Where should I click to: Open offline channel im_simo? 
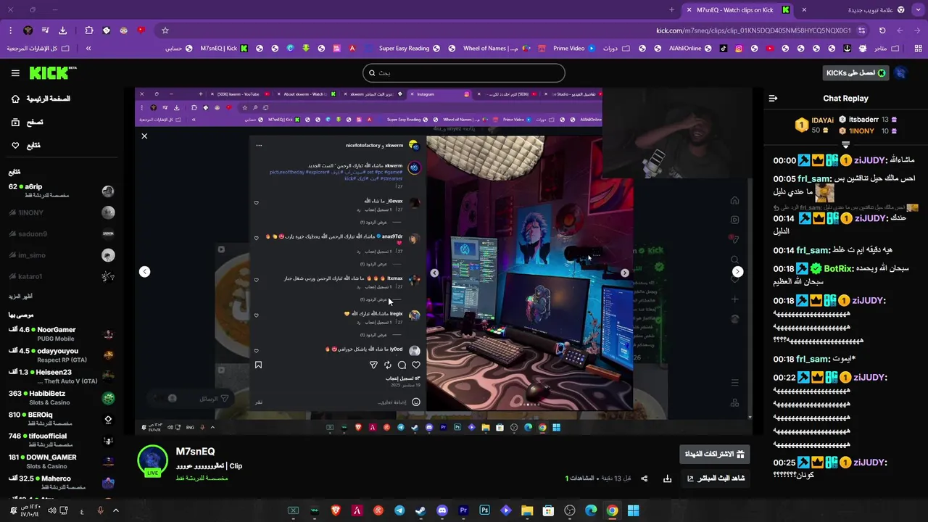tap(62, 255)
